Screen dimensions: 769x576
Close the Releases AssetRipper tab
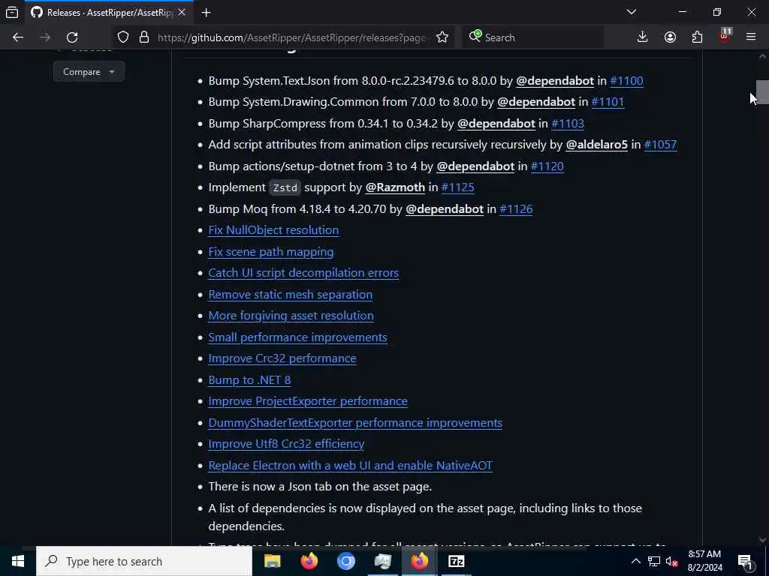pos(182,12)
